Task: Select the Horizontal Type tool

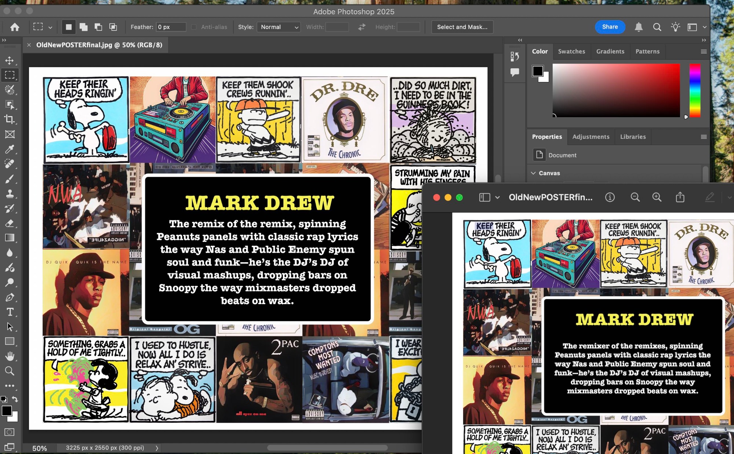Action: coord(10,312)
